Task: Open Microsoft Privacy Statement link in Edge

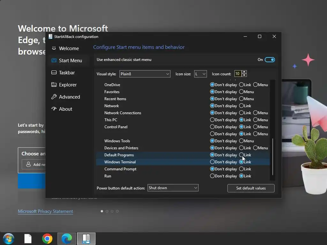Action: [45, 211]
